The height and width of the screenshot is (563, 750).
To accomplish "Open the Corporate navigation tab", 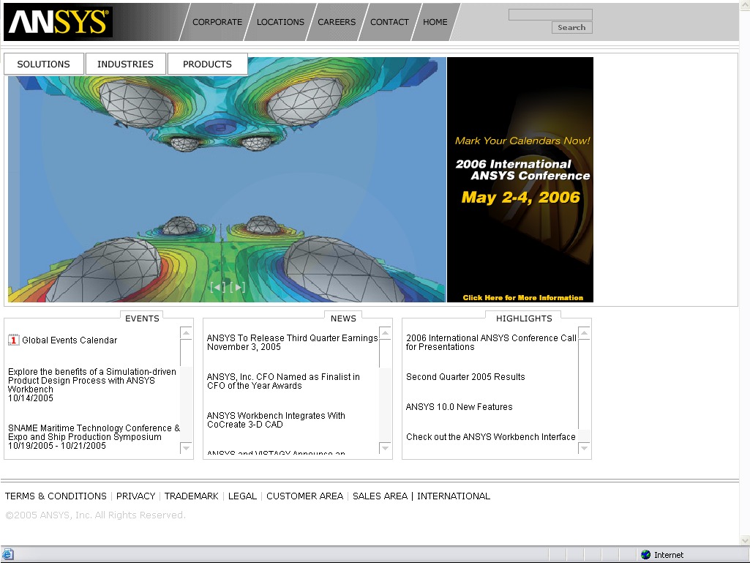I will click(x=217, y=22).
